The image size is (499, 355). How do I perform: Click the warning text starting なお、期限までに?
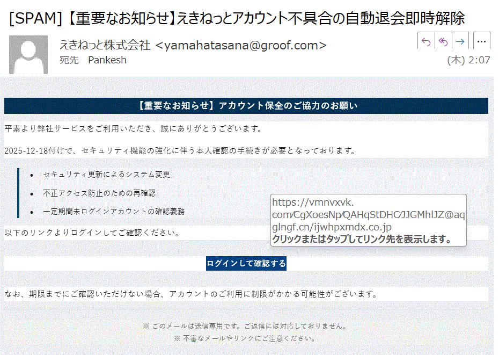tap(192, 294)
